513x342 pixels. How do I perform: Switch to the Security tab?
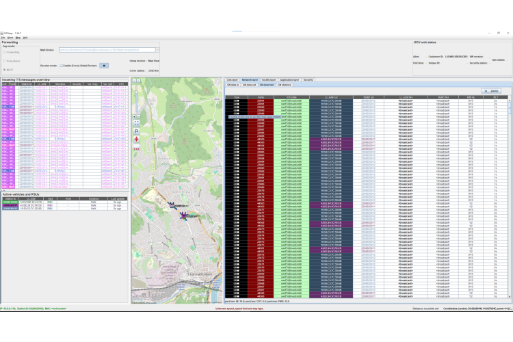(x=308, y=80)
